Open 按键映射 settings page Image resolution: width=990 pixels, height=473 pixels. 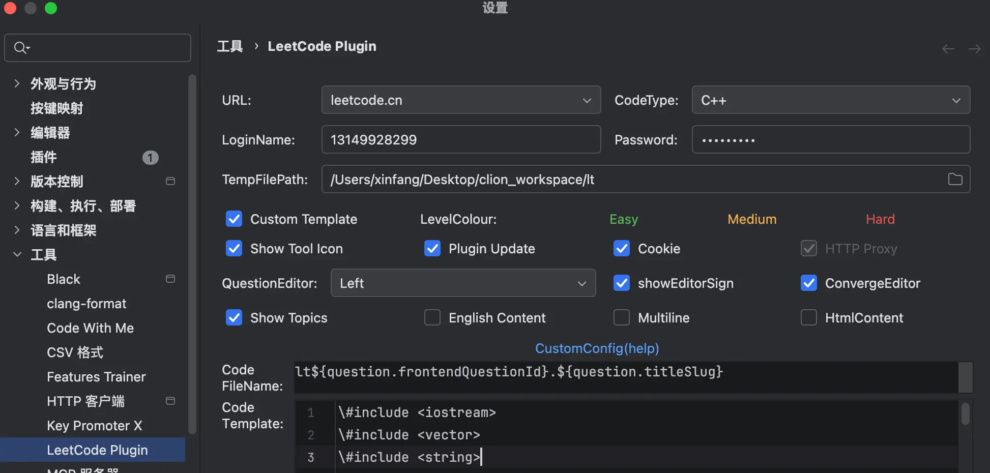[x=56, y=108]
